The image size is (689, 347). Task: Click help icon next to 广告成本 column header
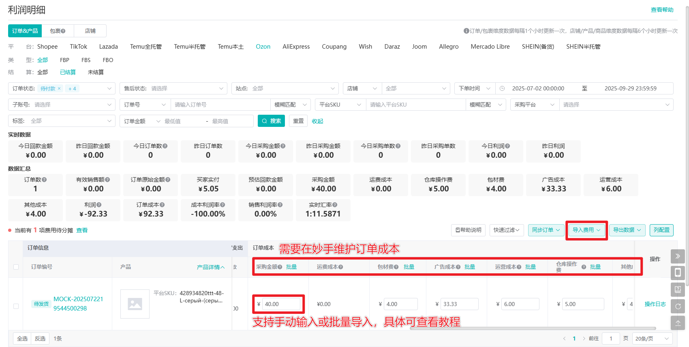tap(458, 267)
